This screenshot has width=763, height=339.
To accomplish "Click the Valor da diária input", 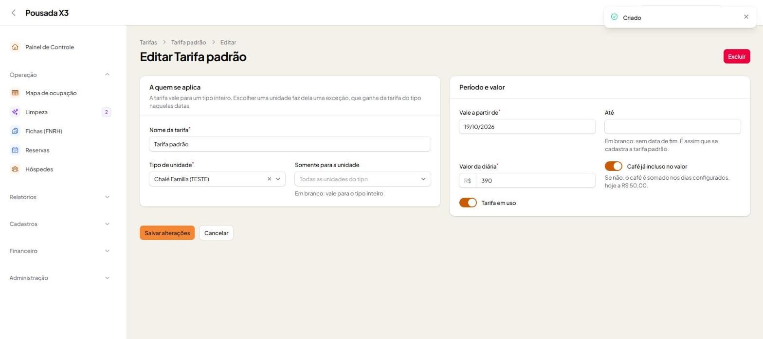I will (x=535, y=181).
